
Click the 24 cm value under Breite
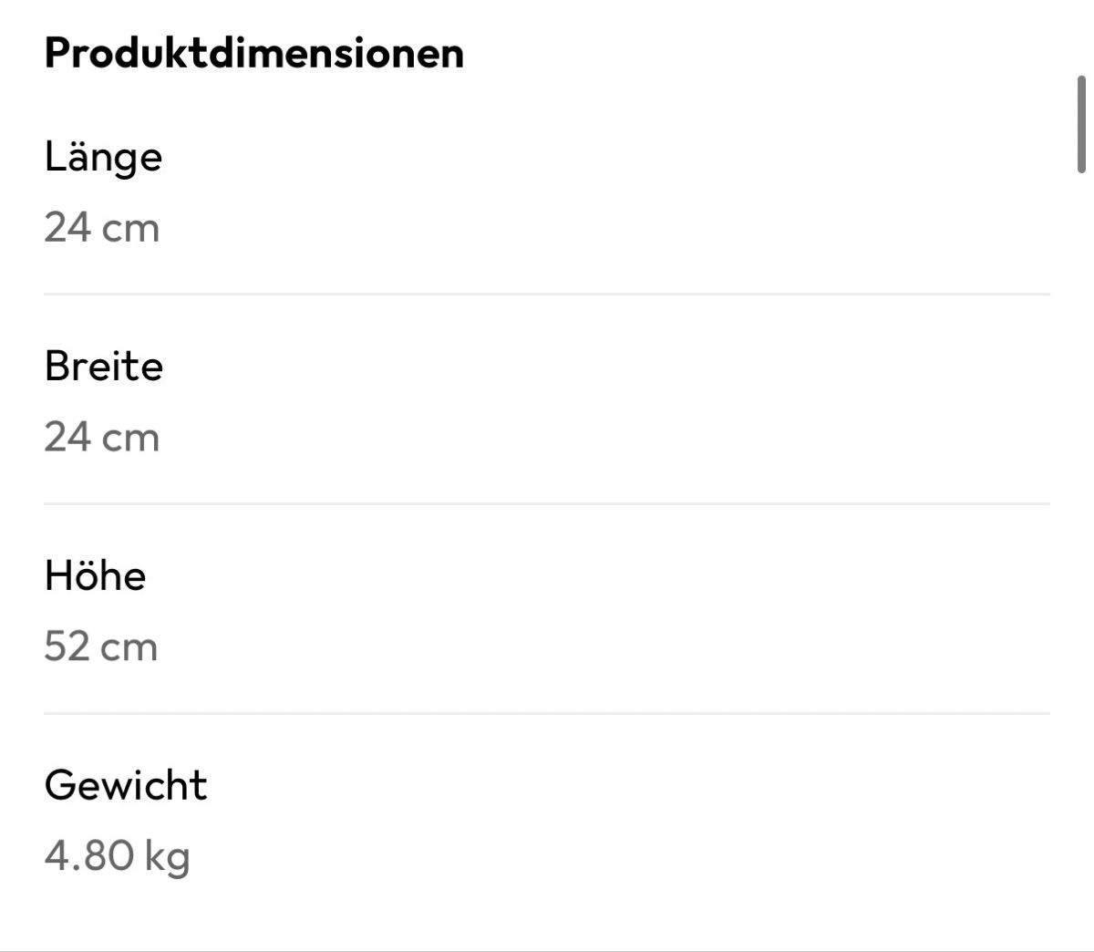point(102,437)
